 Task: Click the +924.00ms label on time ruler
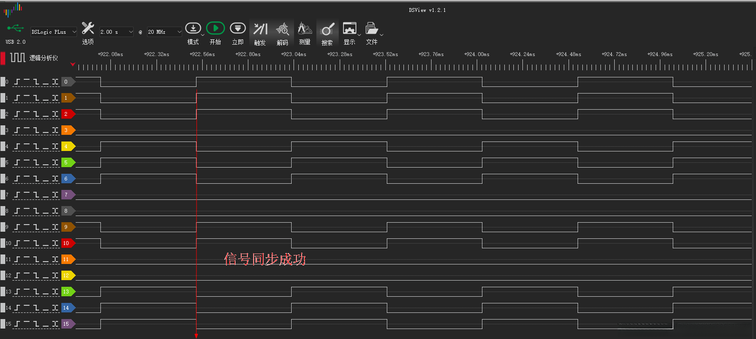(477, 54)
